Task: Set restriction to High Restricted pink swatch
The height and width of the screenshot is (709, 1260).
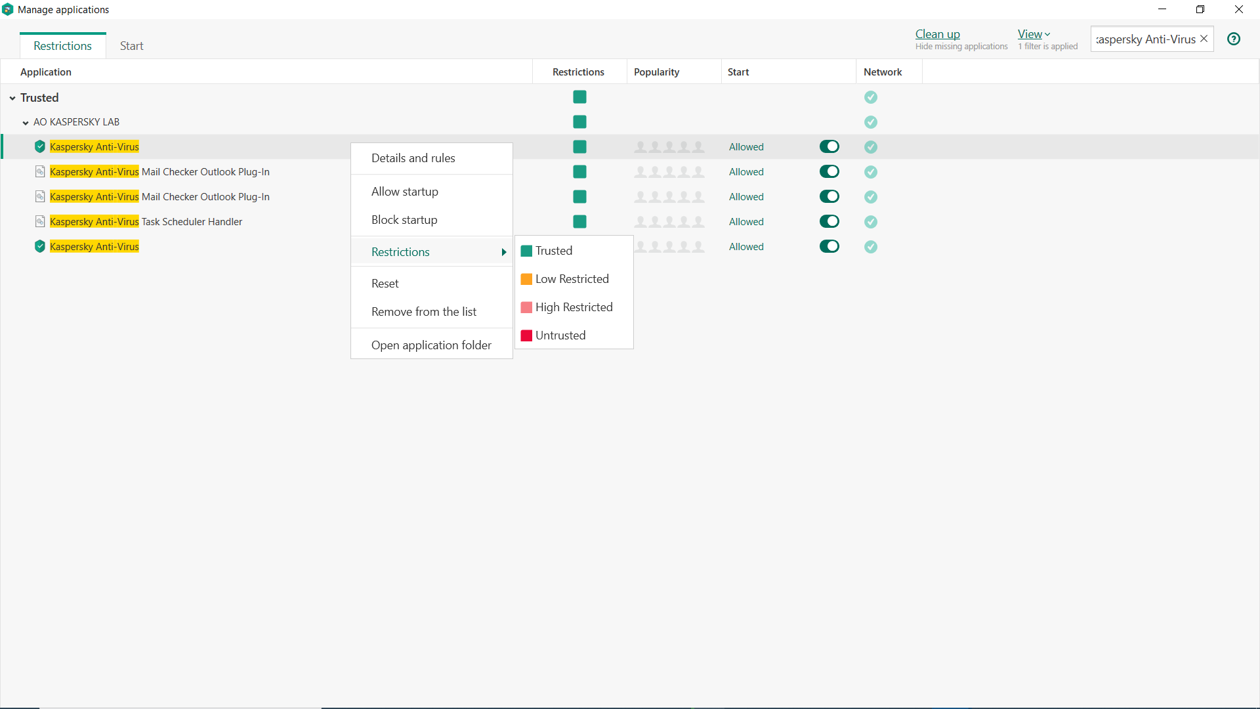Action: [526, 307]
